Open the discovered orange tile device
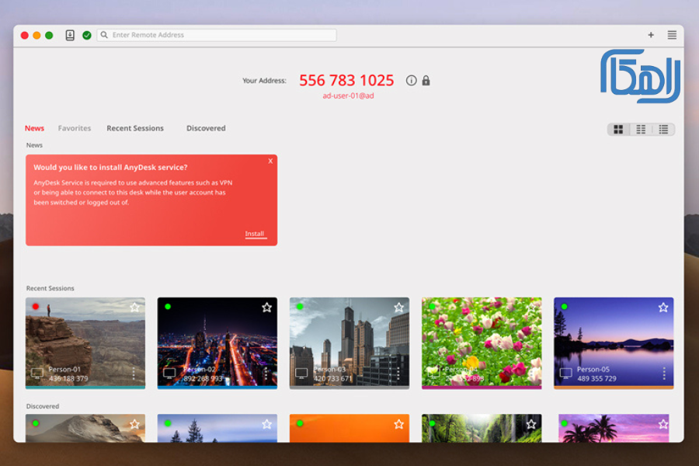This screenshot has height=466, width=699. [349, 428]
